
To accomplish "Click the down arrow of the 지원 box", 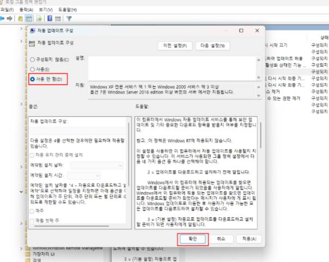I will [259, 96].
